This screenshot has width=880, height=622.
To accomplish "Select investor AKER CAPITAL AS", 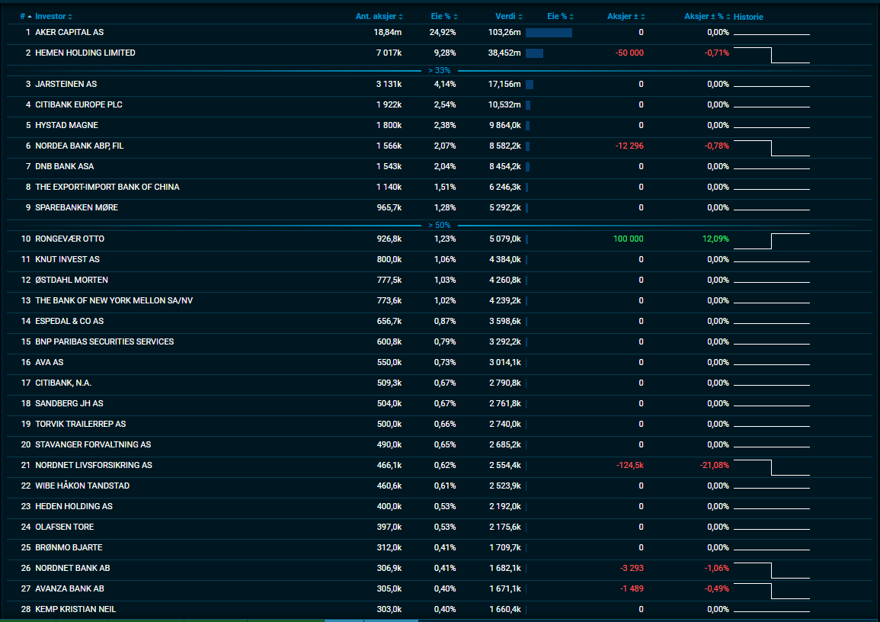I will coord(69,33).
